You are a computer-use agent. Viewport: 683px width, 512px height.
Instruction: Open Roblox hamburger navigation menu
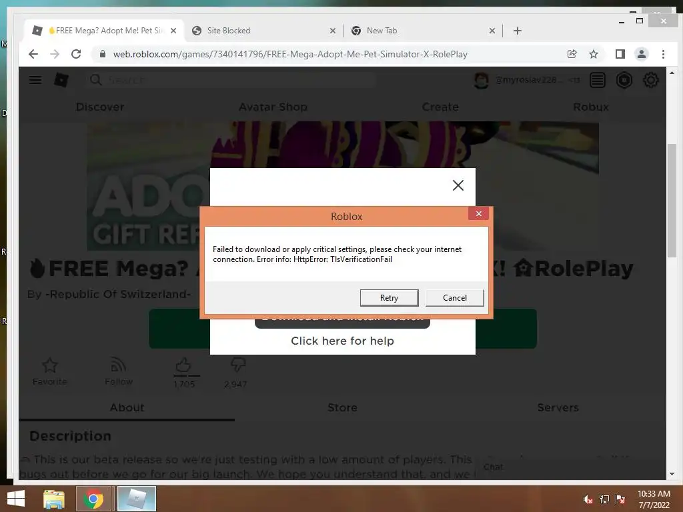click(35, 80)
